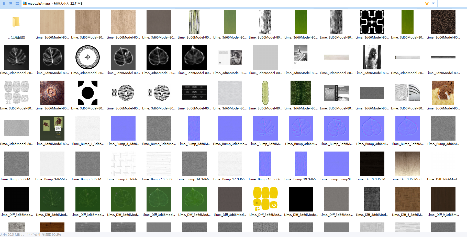Open the path history dropdown arrow

point(433,3)
